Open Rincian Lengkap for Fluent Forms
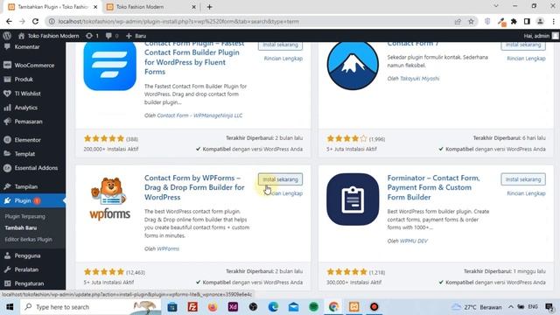Viewport: 560px width, 315px height. 283,59
